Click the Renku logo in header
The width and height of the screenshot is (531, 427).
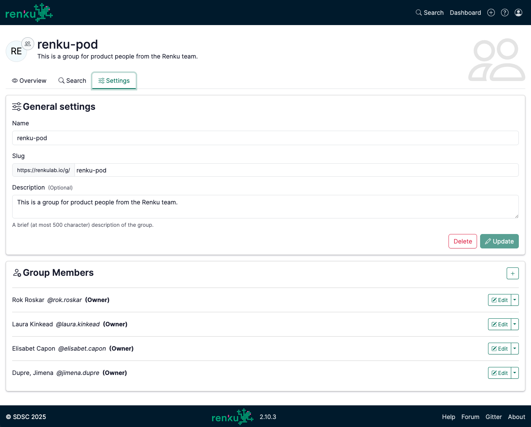[x=29, y=13]
